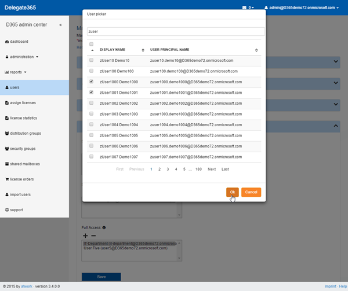Click the user picker search field

pyautogui.click(x=176, y=31)
